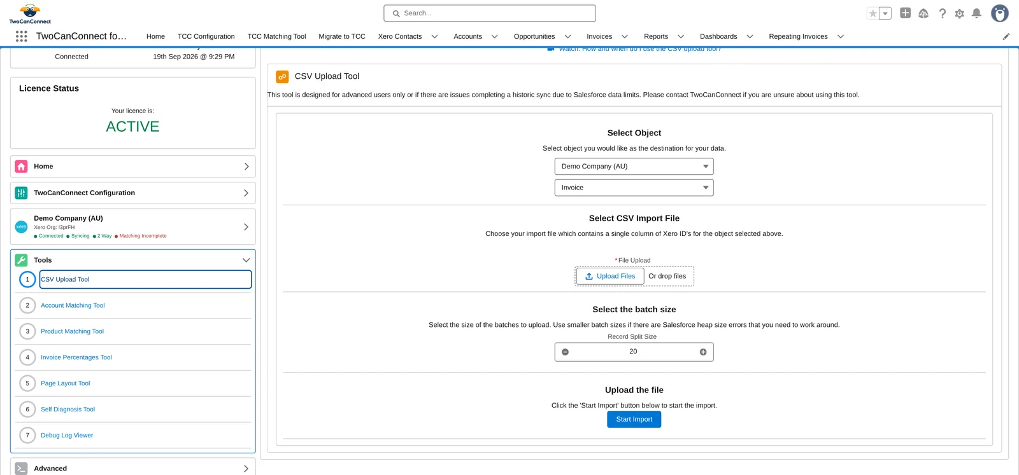Expand the TwoCanConnect Configuration section arrow
The image size is (1019, 475).
[246, 193]
